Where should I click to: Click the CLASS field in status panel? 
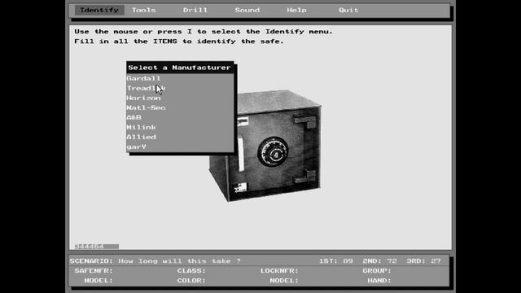click(x=191, y=271)
